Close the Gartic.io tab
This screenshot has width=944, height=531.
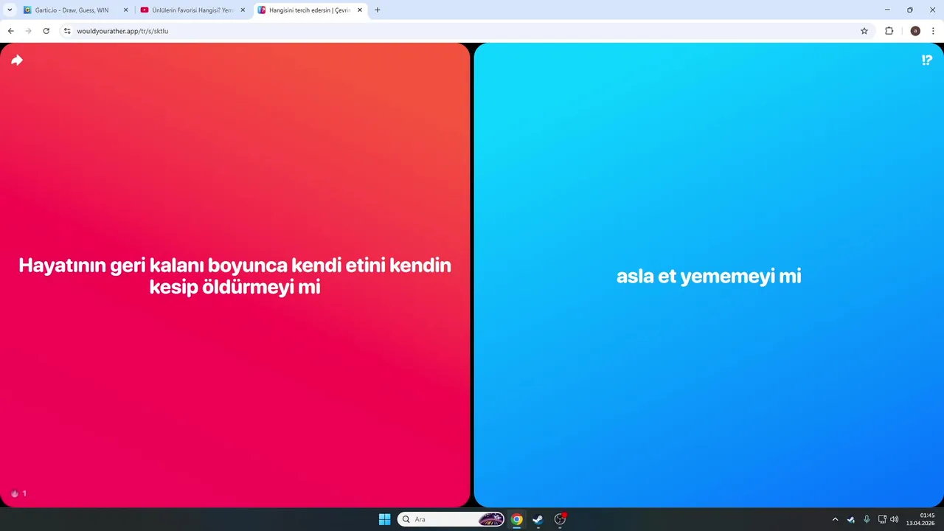pyautogui.click(x=125, y=10)
